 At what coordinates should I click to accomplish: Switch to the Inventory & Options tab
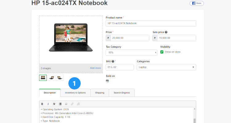pos(75,93)
